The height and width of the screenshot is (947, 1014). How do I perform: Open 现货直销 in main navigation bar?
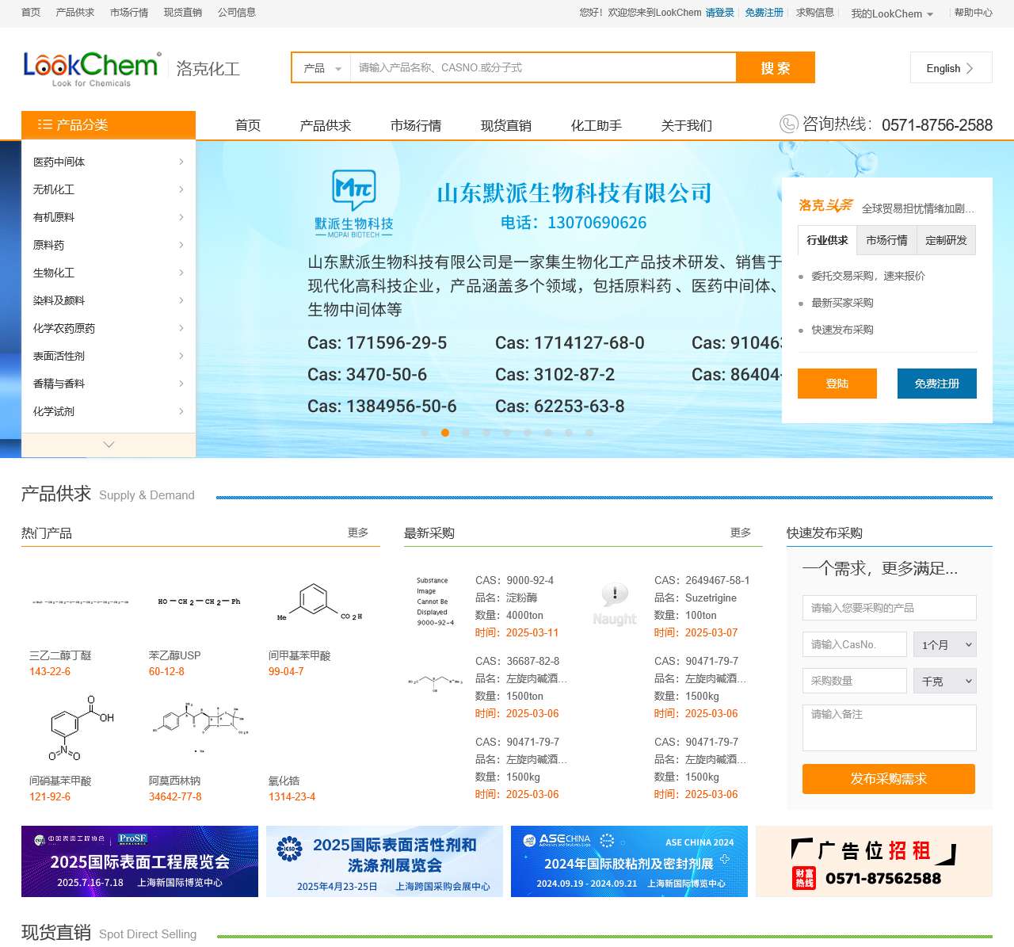[506, 125]
